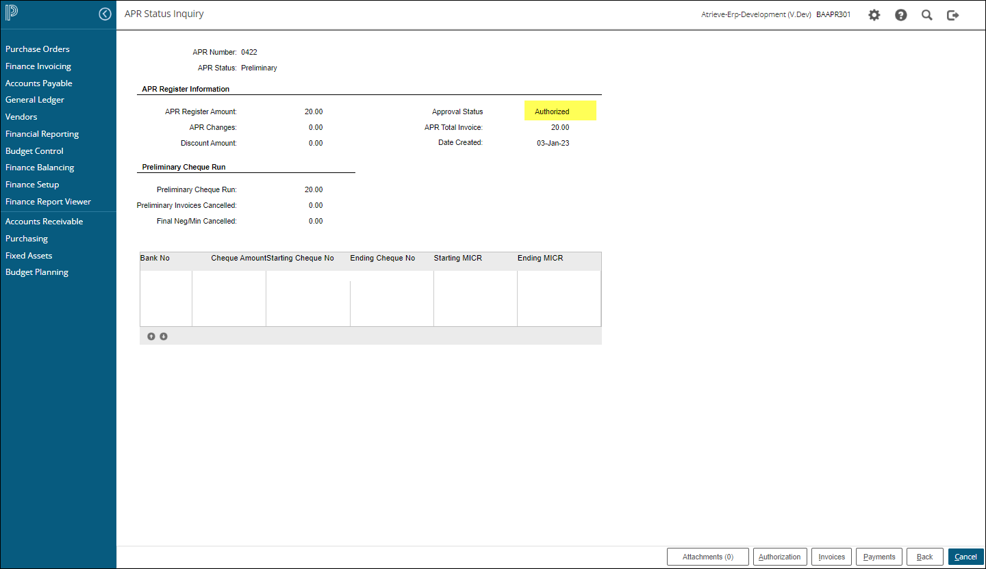The height and width of the screenshot is (569, 986).
Task: Open Budget Planning module
Action: pos(37,272)
